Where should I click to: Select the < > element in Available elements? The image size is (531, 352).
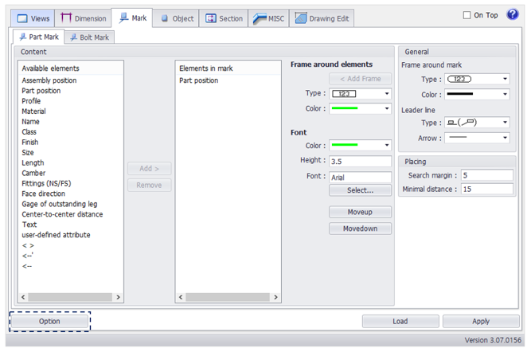(x=28, y=245)
